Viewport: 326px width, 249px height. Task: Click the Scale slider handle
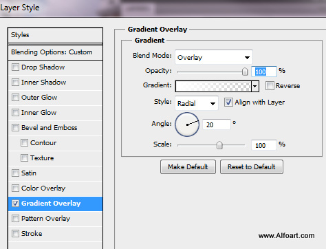pyautogui.click(x=219, y=145)
